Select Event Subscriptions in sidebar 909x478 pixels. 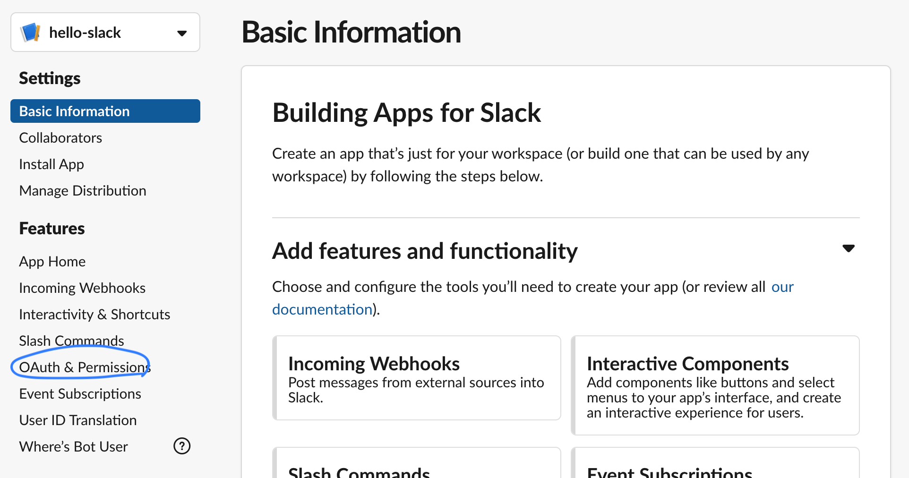pos(80,393)
